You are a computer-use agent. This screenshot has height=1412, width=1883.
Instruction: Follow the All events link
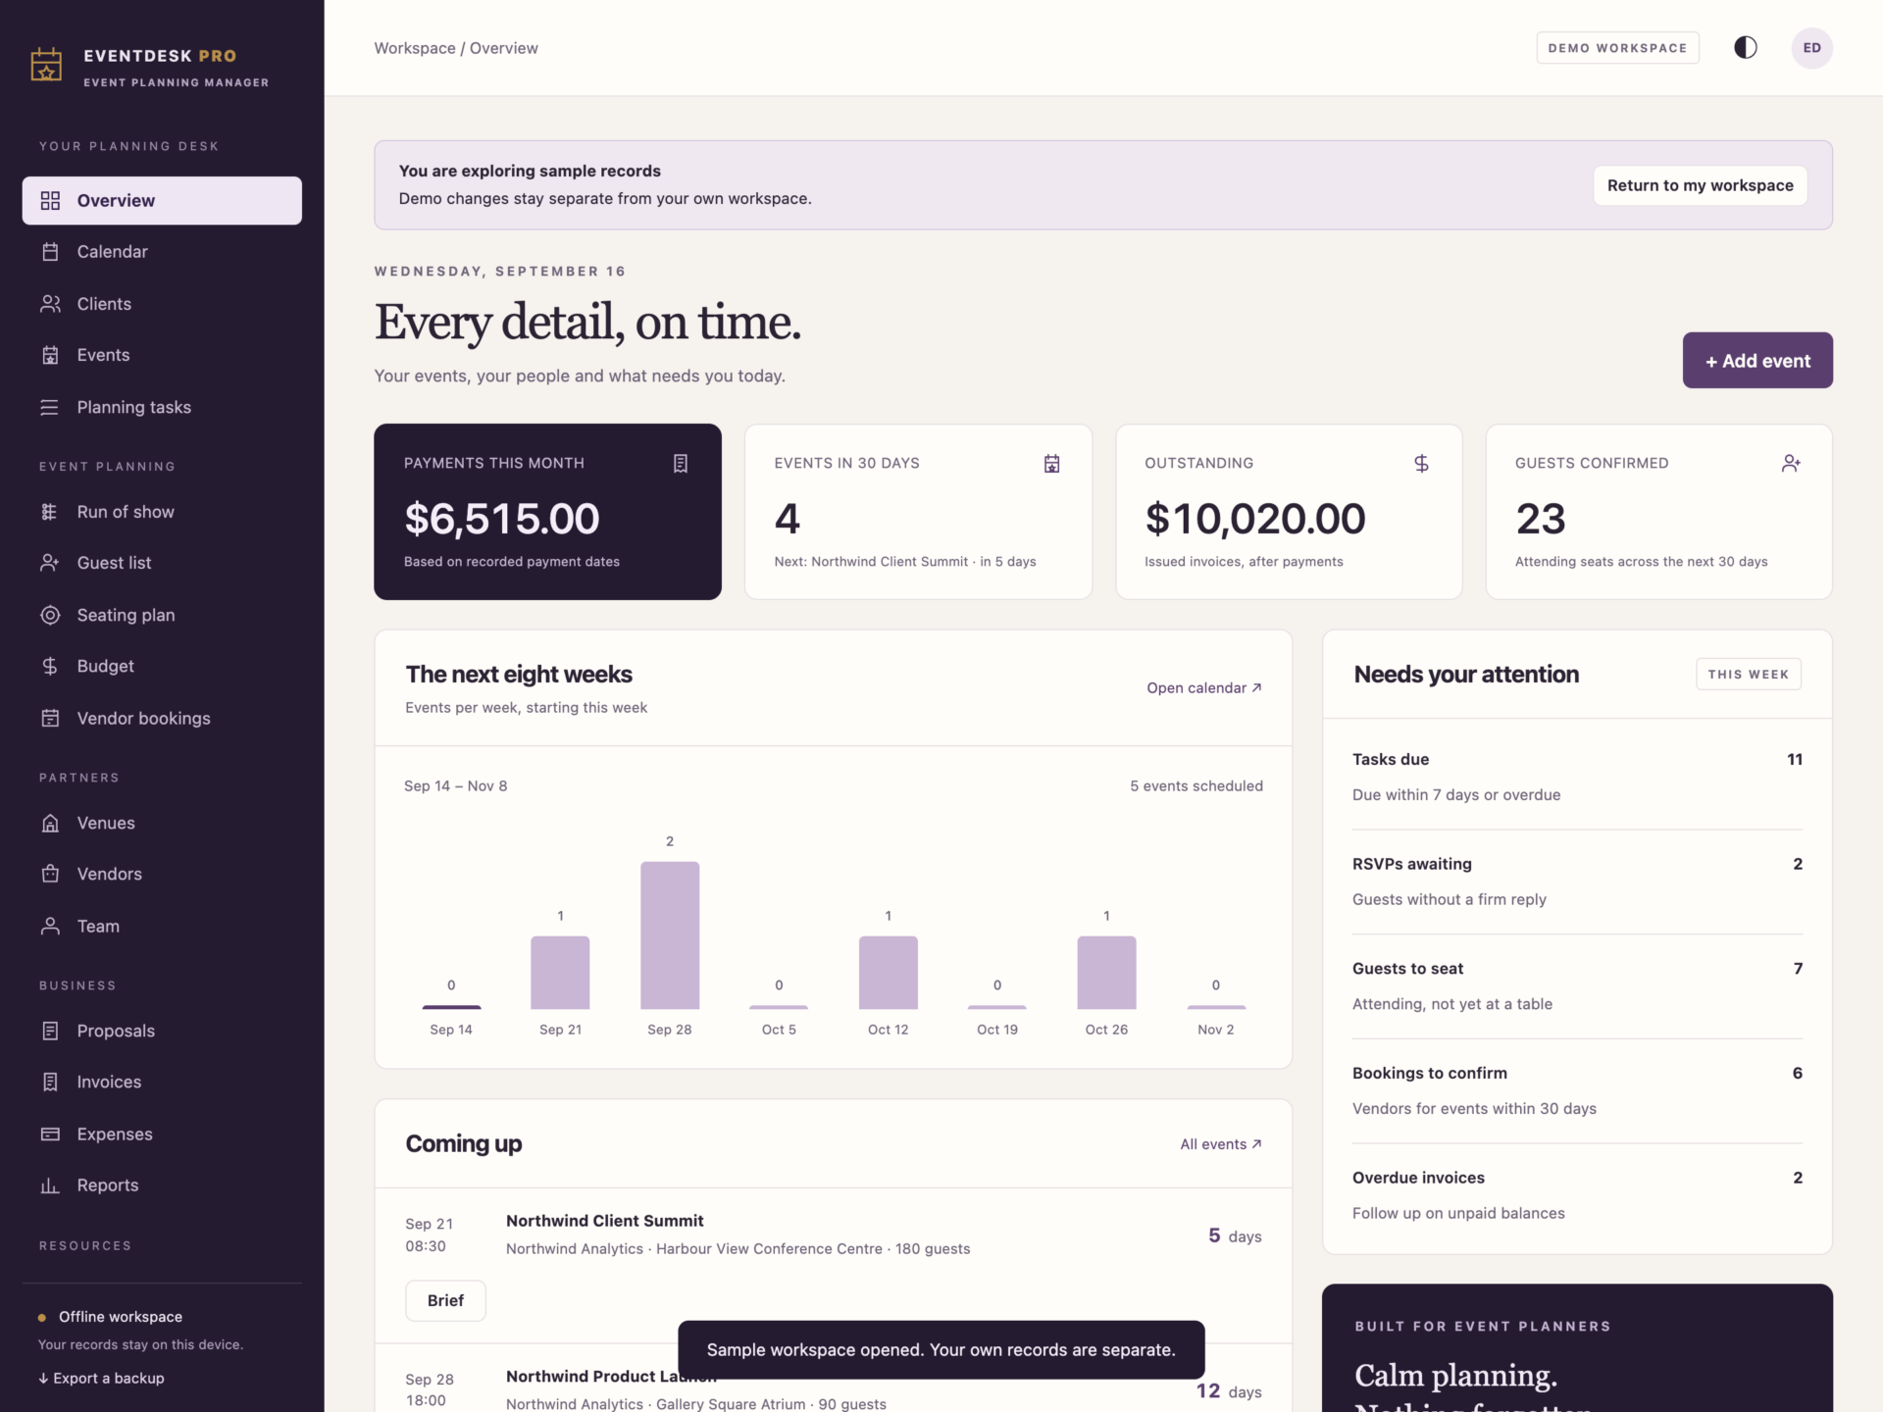[1221, 1143]
